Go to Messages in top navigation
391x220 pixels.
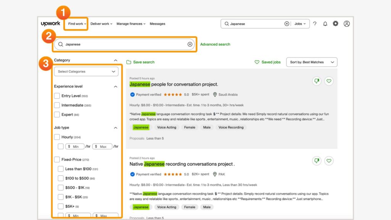click(x=157, y=24)
